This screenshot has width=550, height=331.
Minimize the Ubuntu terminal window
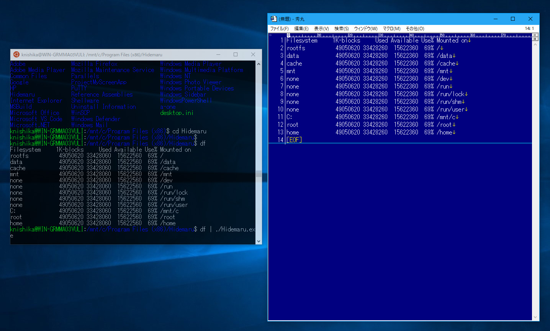coord(218,55)
